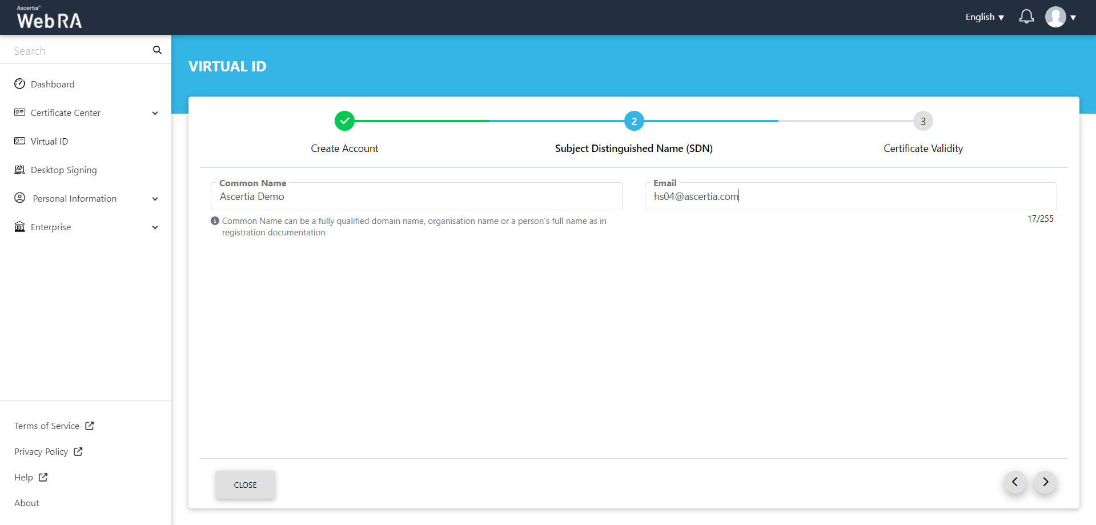Go back using previous arrow
Viewport: 1096px width, 525px height.
coord(1015,482)
